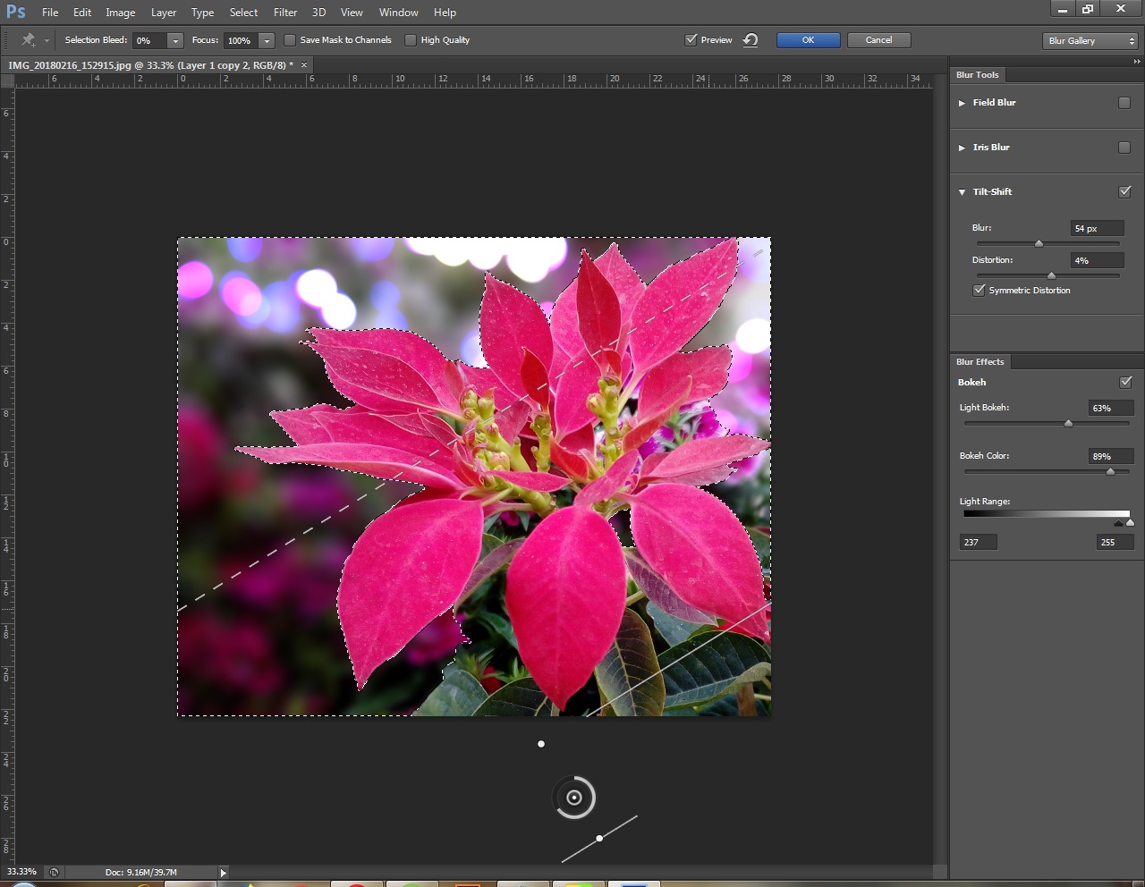This screenshot has width=1145, height=887.
Task: Uncheck Symmetric Distortion
Action: 979,291
